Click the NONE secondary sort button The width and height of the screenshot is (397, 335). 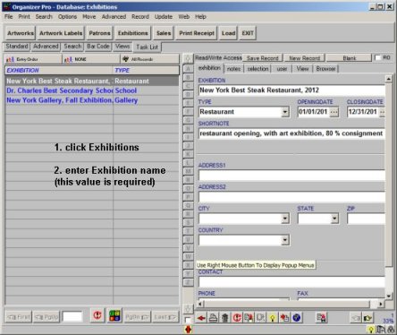(91, 59)
